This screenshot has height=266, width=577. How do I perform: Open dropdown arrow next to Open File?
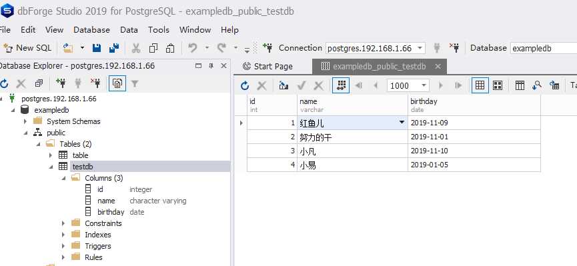pos(82,48)
